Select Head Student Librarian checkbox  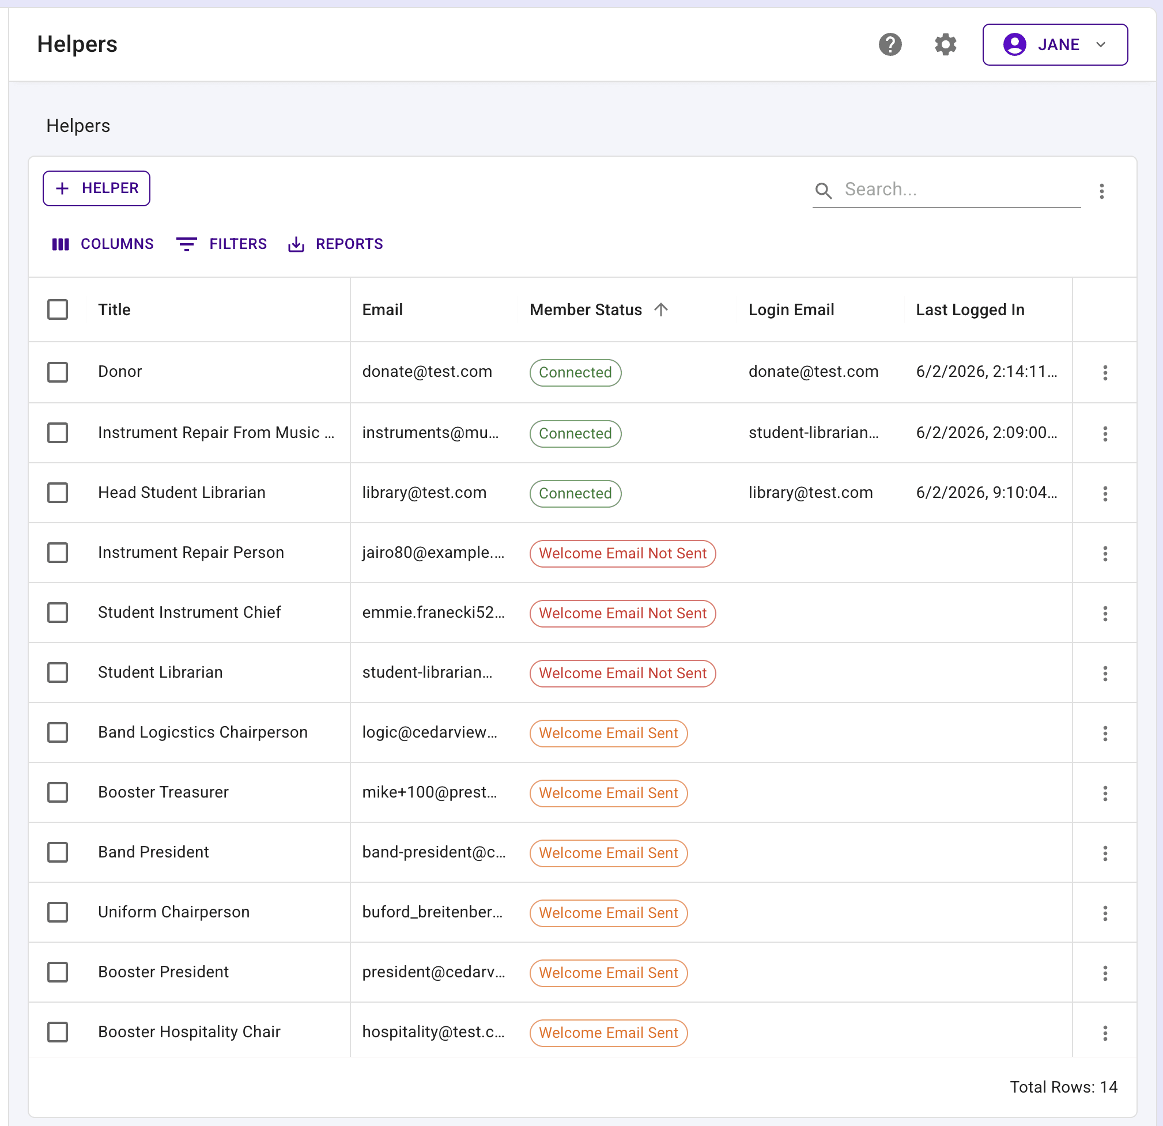[x=58, y=492]
